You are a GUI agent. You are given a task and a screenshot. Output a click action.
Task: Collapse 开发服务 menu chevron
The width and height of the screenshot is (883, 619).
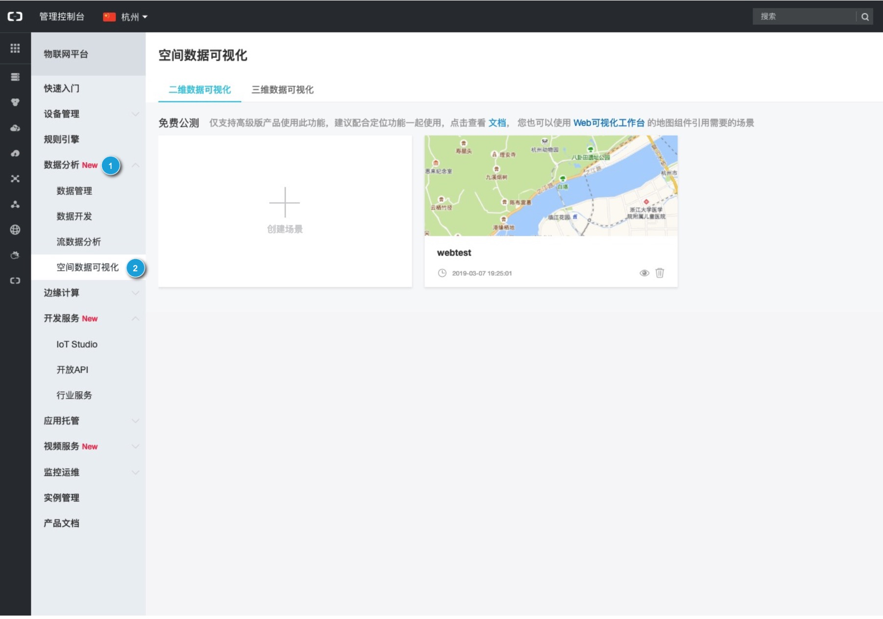136,318
